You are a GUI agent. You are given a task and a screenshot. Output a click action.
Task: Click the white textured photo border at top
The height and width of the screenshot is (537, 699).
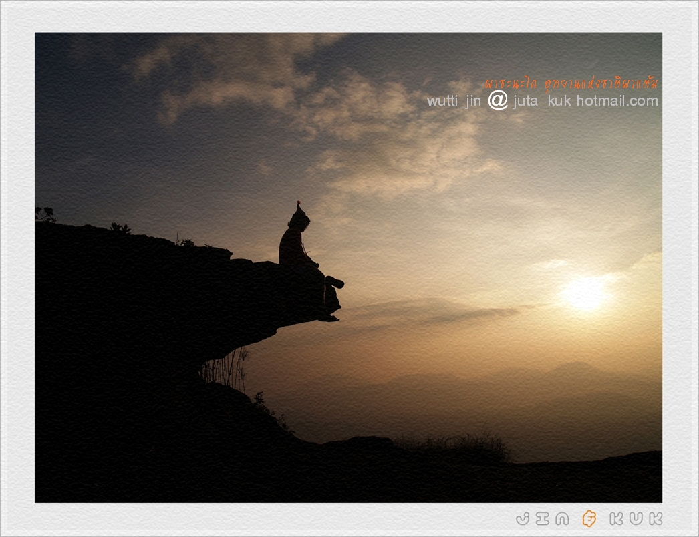(347, 16)
